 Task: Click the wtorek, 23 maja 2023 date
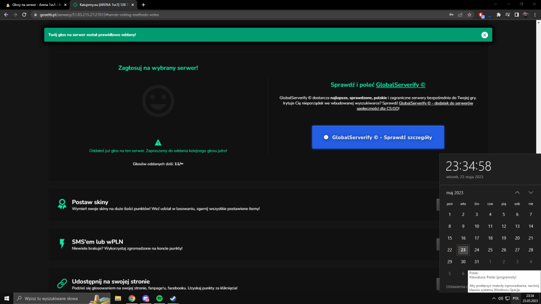[x=464, y=177]
